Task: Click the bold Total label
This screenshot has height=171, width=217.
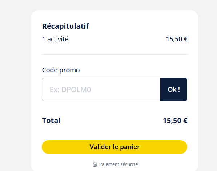Action: [51, 121]
